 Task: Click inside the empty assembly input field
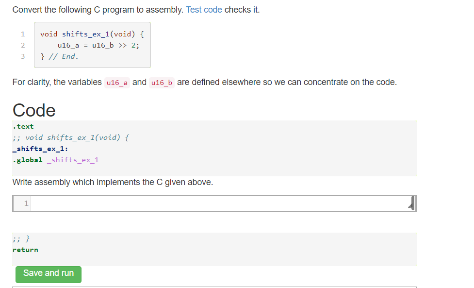[218, 203]
